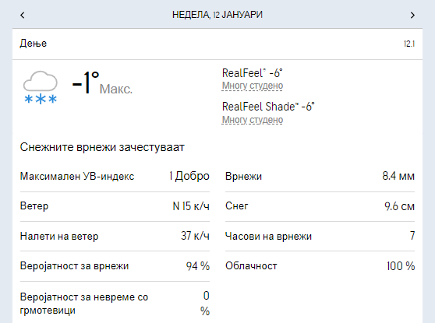Image resolution: width=435 pixels, height=323 pixels.
Task: Open the НЕДЕЛА, 12 ЈАНУАРИ date header
Action: 217,15
